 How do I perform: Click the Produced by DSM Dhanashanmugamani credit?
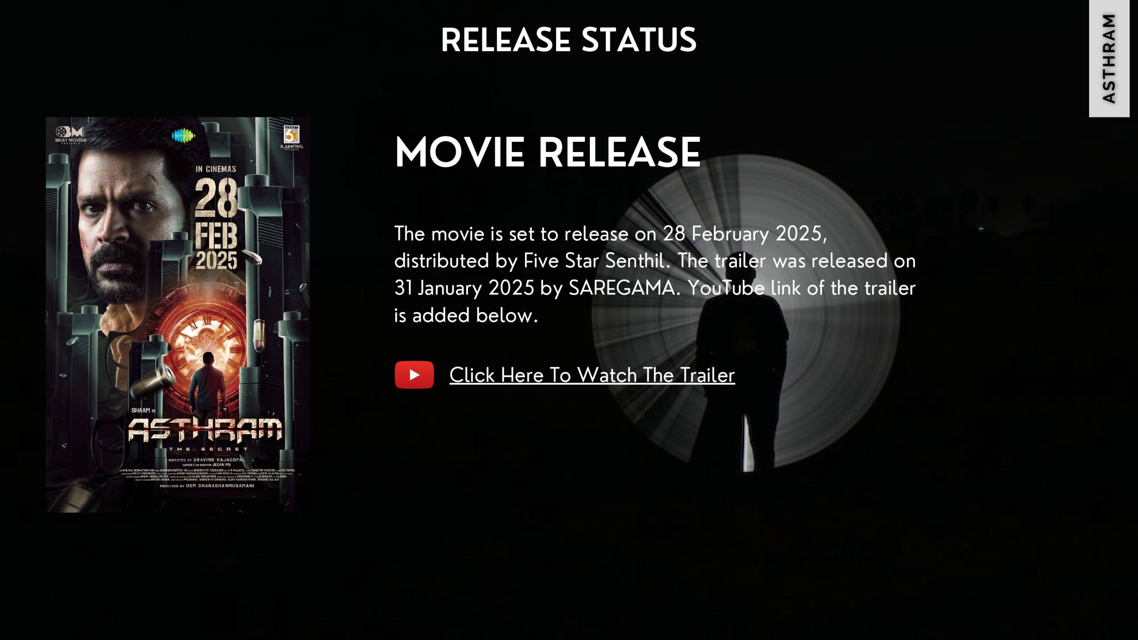pos(207,486)
